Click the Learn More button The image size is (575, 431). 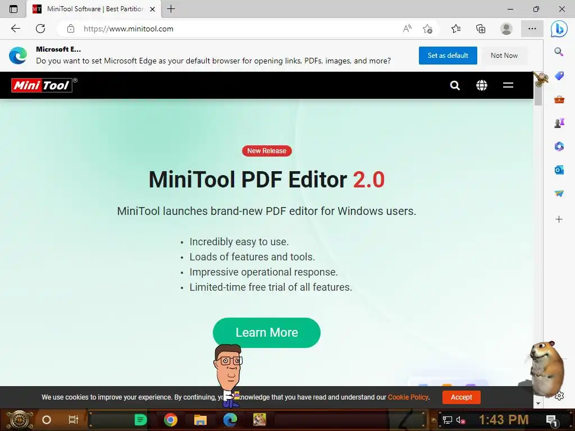pyautogui.click(x=267, y=332)
